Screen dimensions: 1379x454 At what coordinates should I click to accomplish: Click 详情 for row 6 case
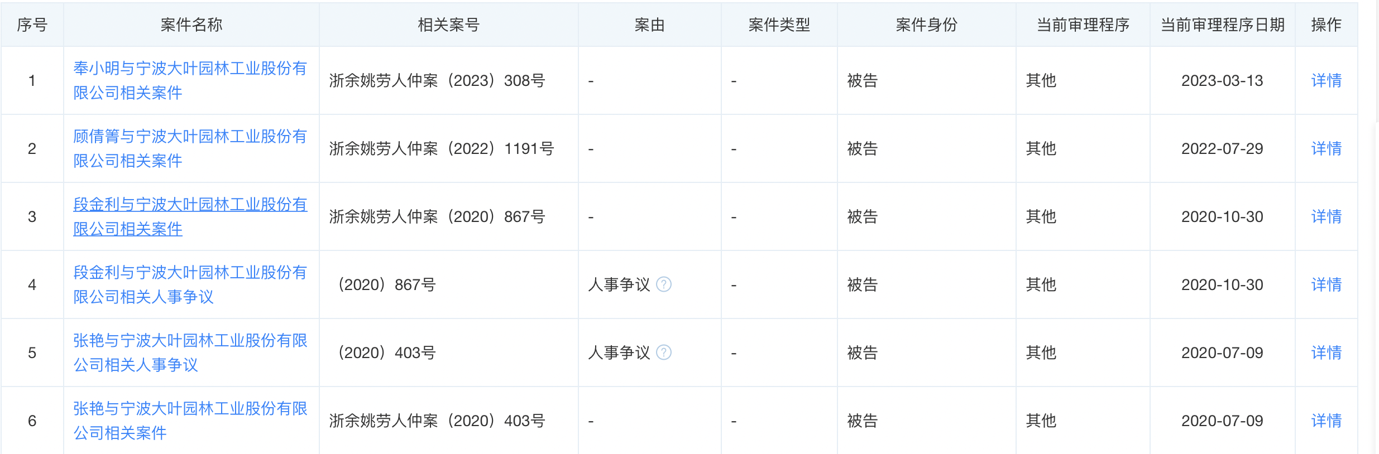[x=1326, y=421]
